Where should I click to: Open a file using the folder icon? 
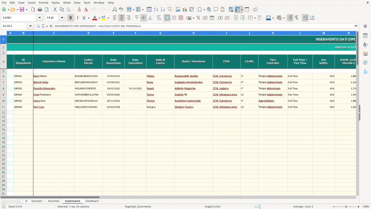[x=12, y=10]
